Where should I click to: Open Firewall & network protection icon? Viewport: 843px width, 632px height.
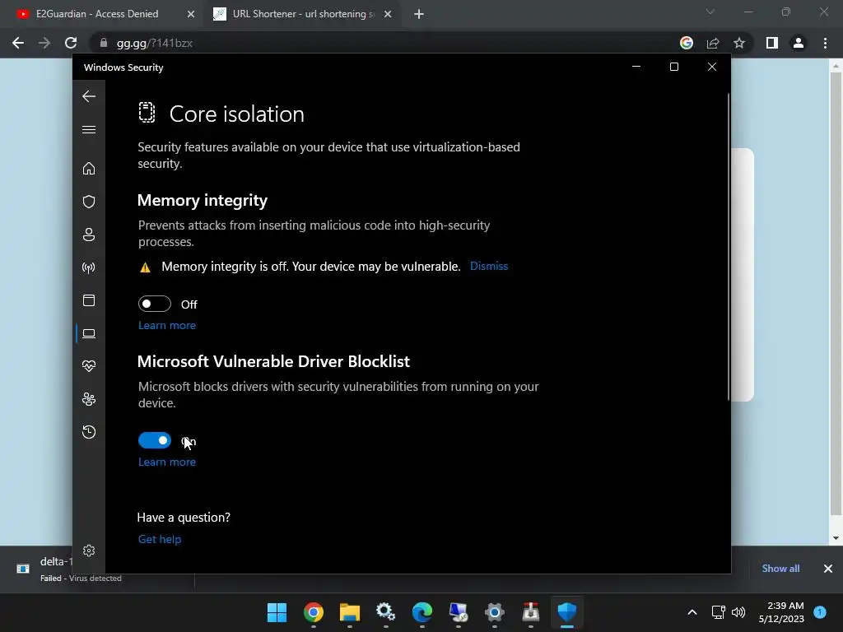click(89, 267)
